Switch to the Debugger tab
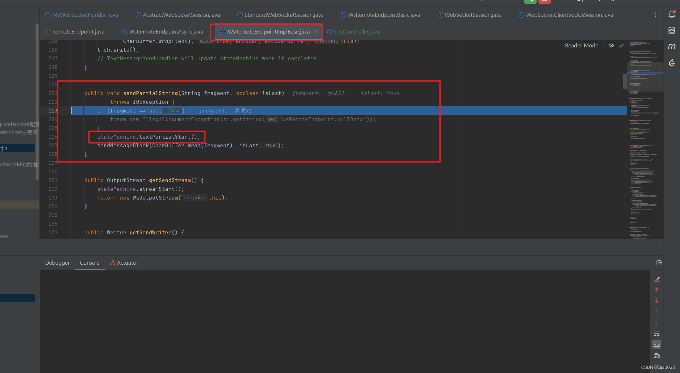 (57, 263)
